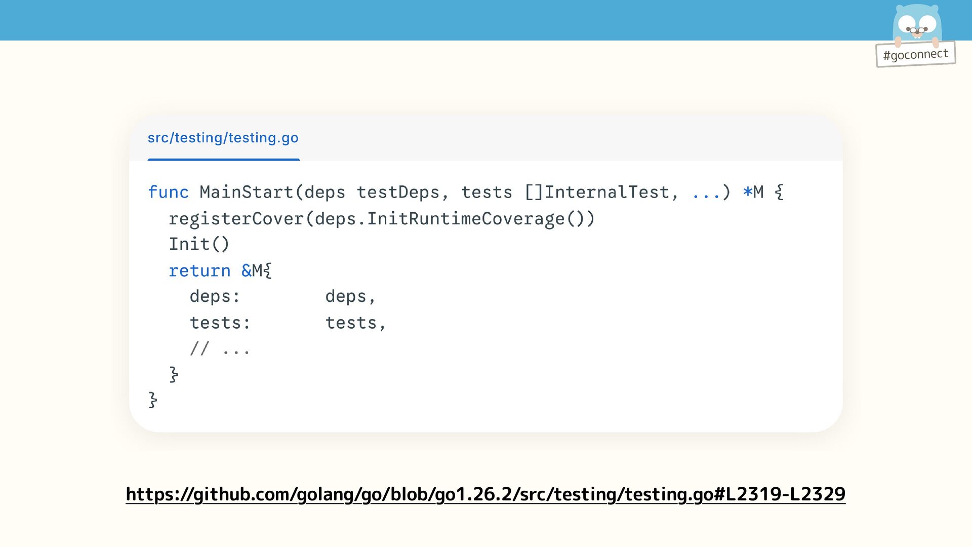This screenshot has width=972, height=547.
Task: Click the Init() call line
Action: [199, 245]
